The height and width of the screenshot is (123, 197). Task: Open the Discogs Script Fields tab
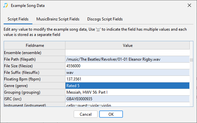[x=105, y=19]
